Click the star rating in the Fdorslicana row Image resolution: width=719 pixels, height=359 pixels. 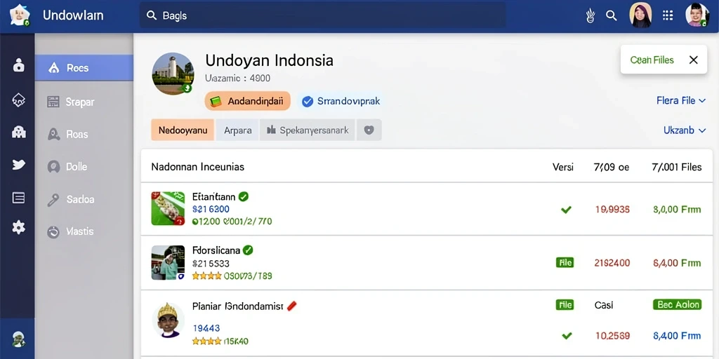coord(207,276)
